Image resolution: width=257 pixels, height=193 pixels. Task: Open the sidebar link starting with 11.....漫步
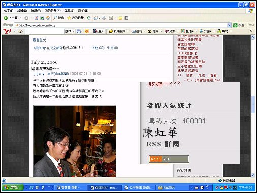(197, 75)
